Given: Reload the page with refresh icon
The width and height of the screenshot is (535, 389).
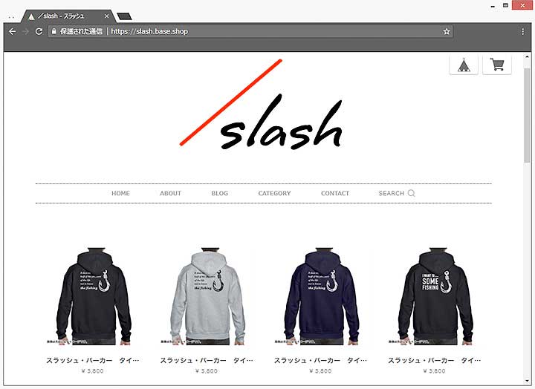Looking at the screenshot, I should [39, 32].
